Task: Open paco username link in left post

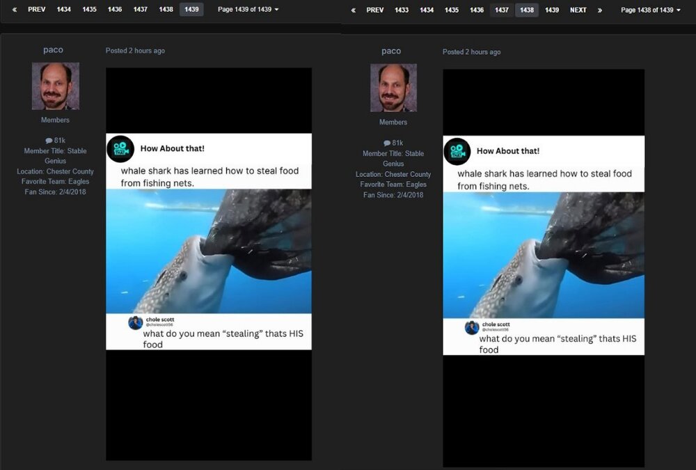Action: tap(54, 49)
